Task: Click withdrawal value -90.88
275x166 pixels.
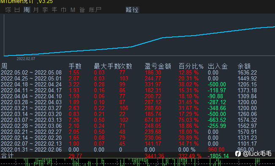Action: pyautogui.click(x=215, y=97)
